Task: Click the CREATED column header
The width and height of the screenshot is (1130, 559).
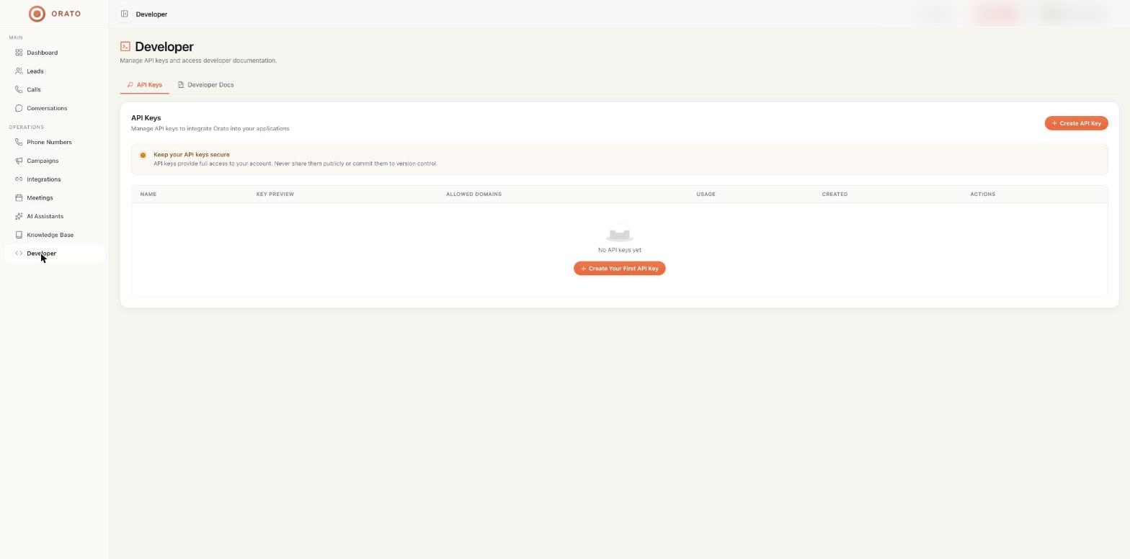Action: pyautogui.click(x=835, y=194)
